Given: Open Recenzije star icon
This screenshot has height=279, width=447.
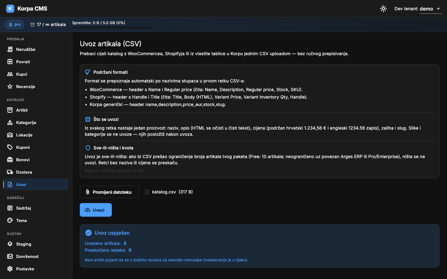Looking at the screenshot, I should pos(10,86).
